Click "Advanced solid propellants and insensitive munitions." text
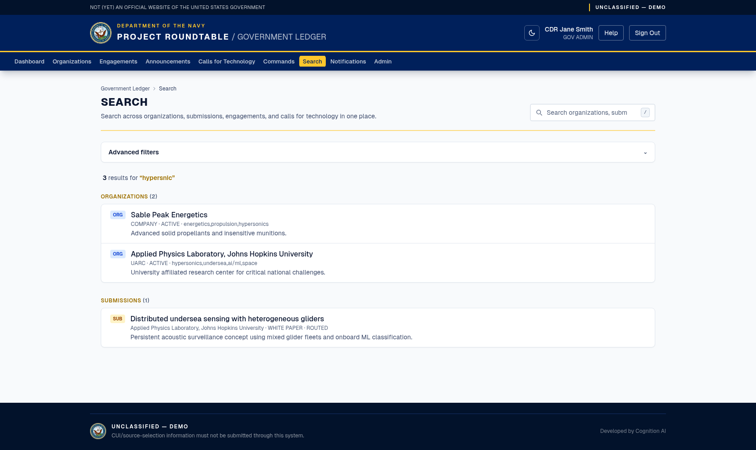This screenshot has height=450, width=756. pyautogui.click(x=209, y=233)
